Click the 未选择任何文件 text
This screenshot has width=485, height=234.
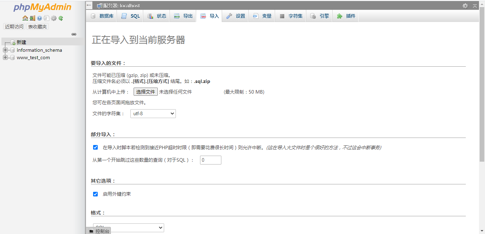pyautogui.click(x=176, y=92)
